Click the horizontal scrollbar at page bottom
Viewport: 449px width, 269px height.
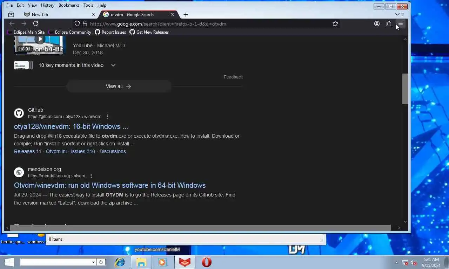200,228
